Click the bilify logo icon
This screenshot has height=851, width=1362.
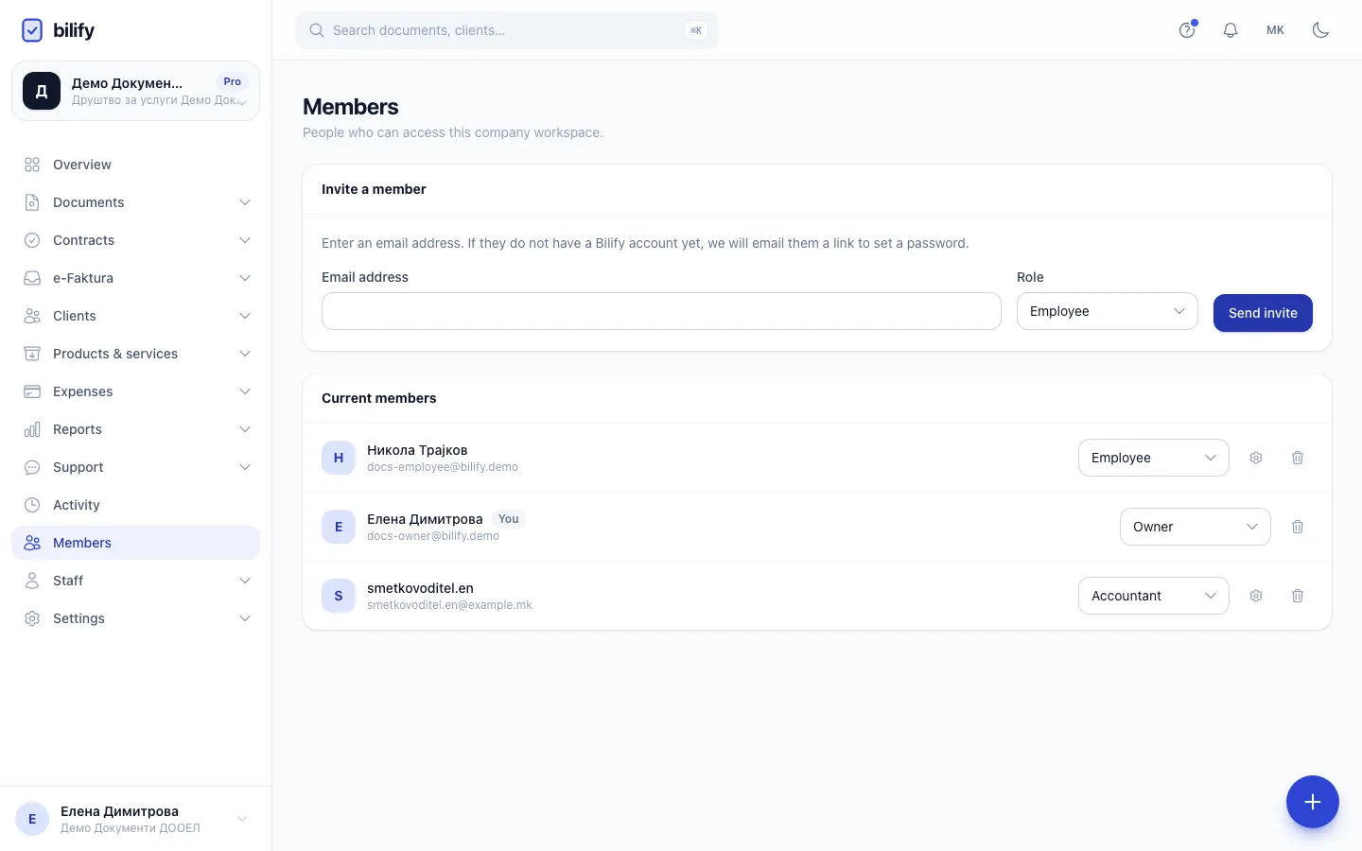coord(32,30)
